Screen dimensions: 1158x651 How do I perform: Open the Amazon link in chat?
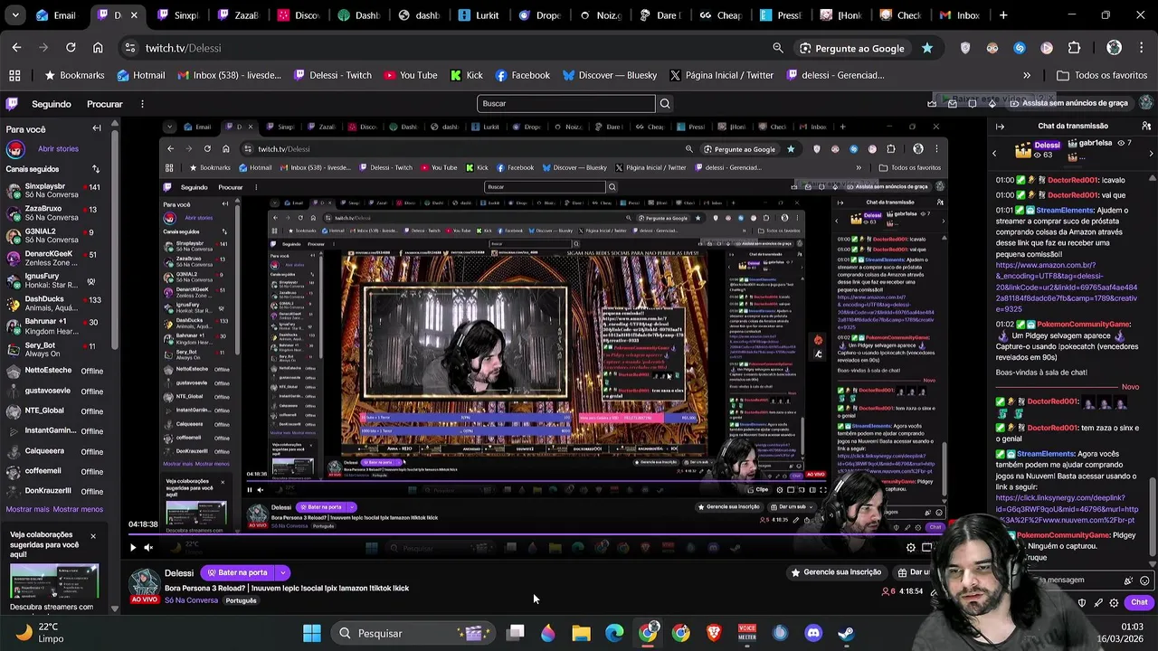(x=1066, y=287)
